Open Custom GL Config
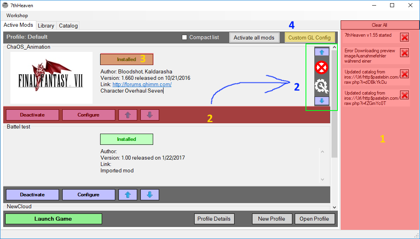Screen dimensions: 420x239 click(x=310, y=38)
